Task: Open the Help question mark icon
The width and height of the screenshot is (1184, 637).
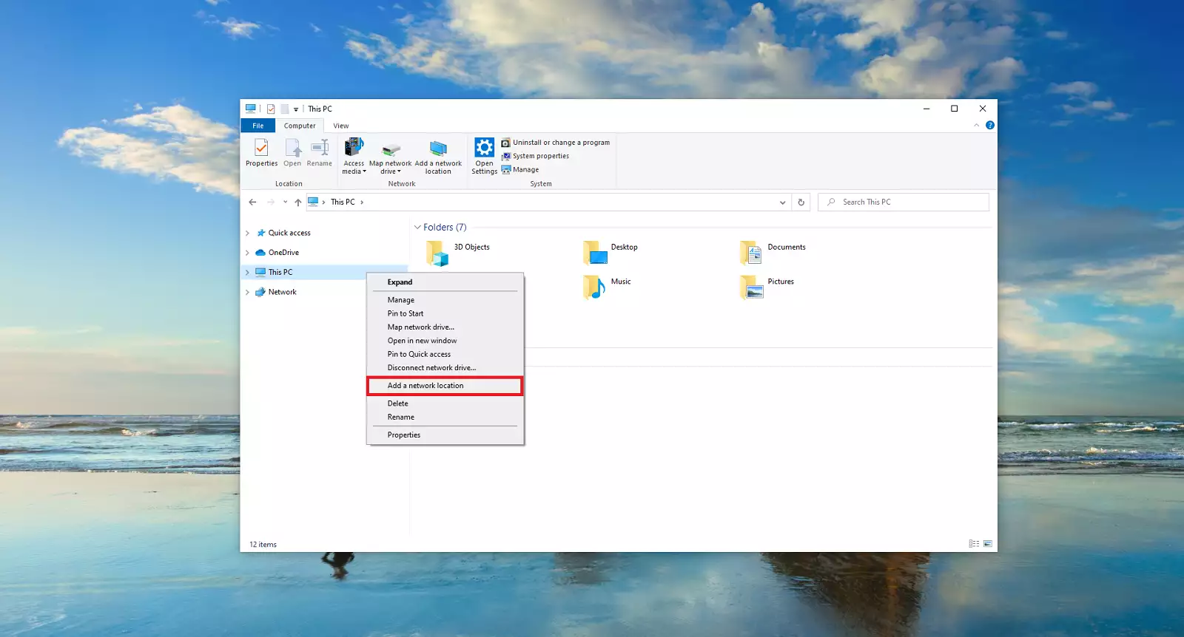Action: click(989, 126)
